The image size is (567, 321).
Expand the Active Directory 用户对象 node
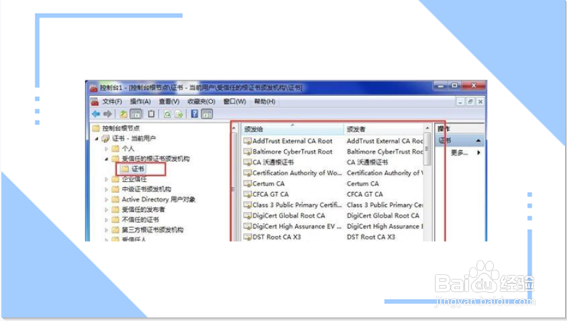click(106, 199)
